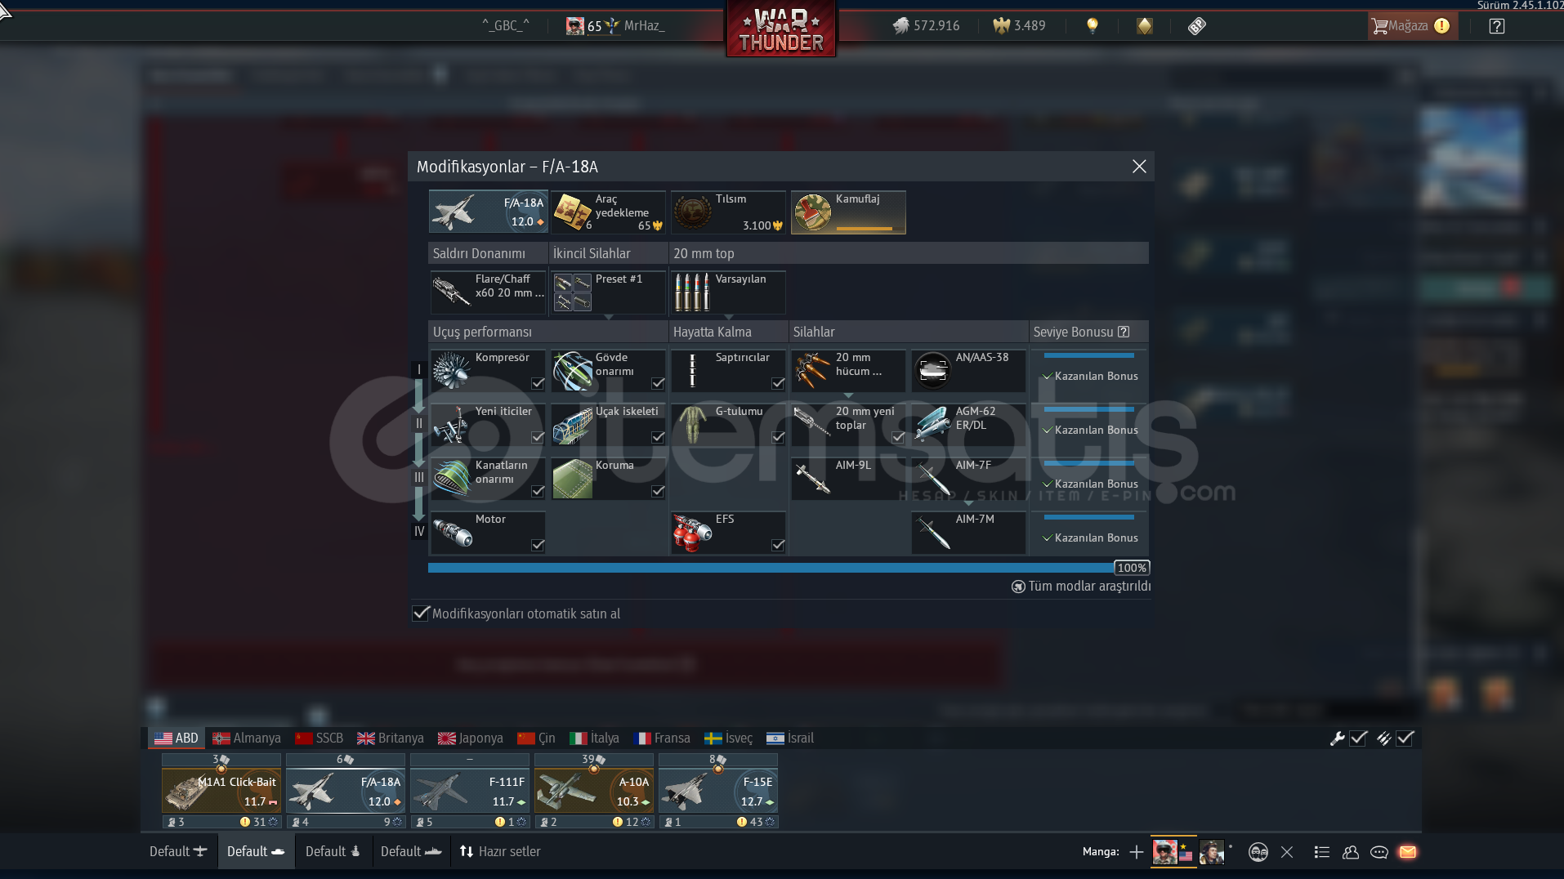Select the Uçak iskeleti modification
Image resolution: width=1564 pixels, height=879 pixels.
[x=608, y=424]
